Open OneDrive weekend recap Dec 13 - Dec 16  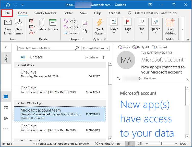coord(60,130)
